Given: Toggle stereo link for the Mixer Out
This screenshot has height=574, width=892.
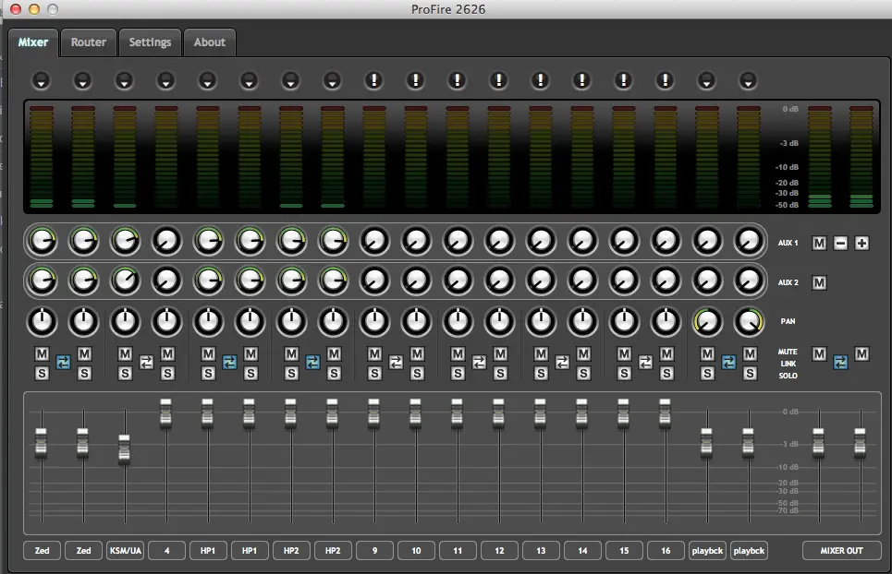Looking at the screenshot, I should tap(840, 362).
